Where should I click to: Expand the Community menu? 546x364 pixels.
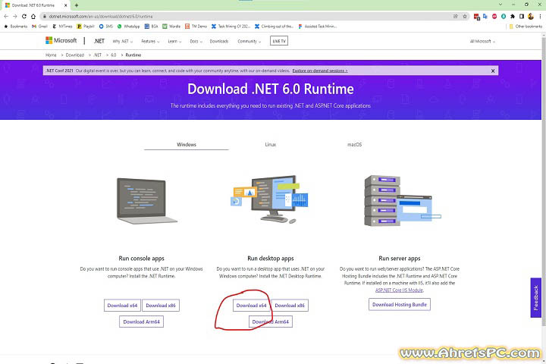tap(249, 41)
